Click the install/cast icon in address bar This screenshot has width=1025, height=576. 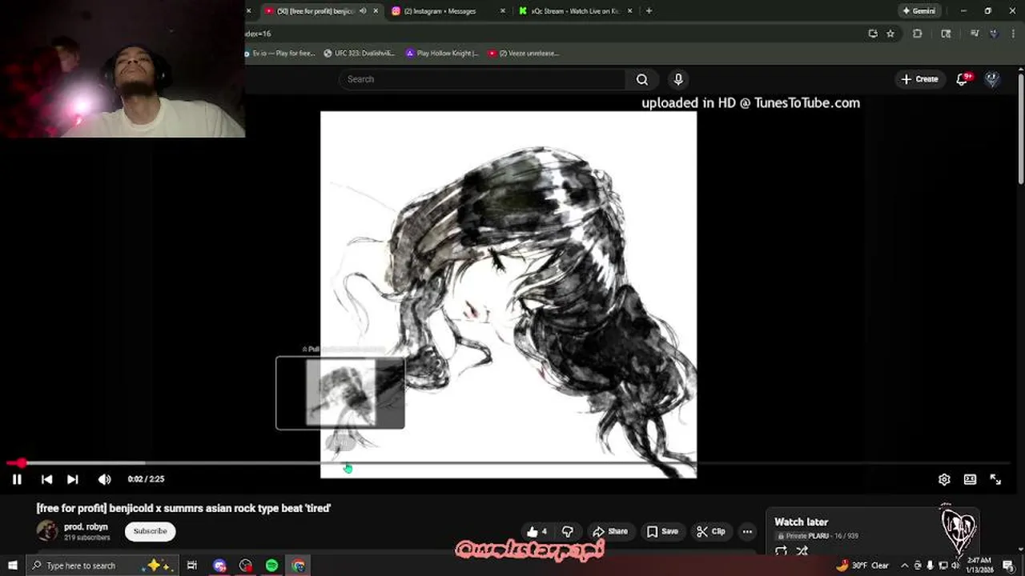coord(873,34)
